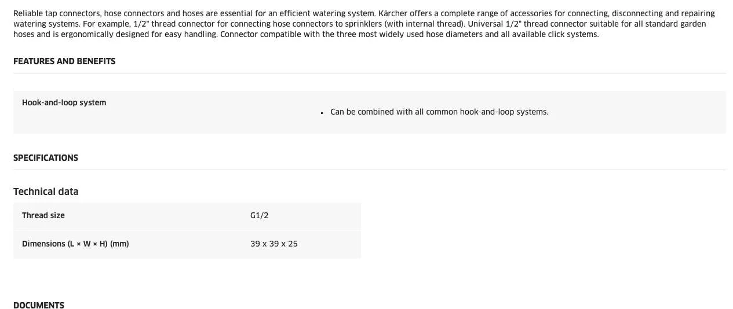
Task: Click the Dimensions (L × W × H) label
Action: pyautogui.click(x=75, y=244)
